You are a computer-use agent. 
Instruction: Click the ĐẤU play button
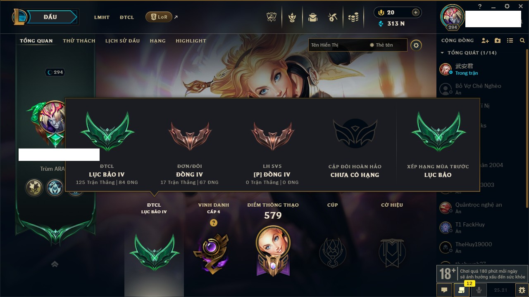pyautogui.click(x=50, y=17)
